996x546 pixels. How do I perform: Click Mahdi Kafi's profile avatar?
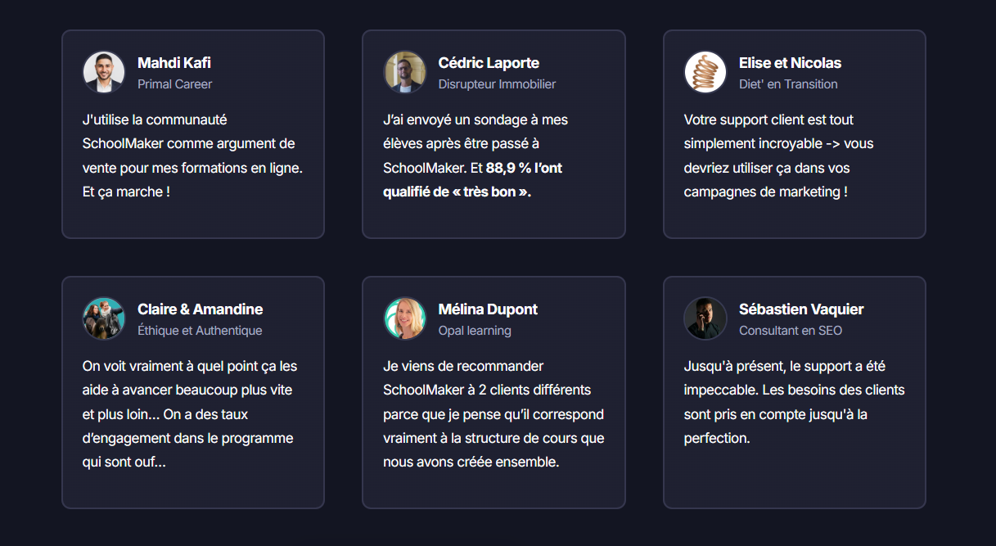pyautogui.click(x=104, y=72)
